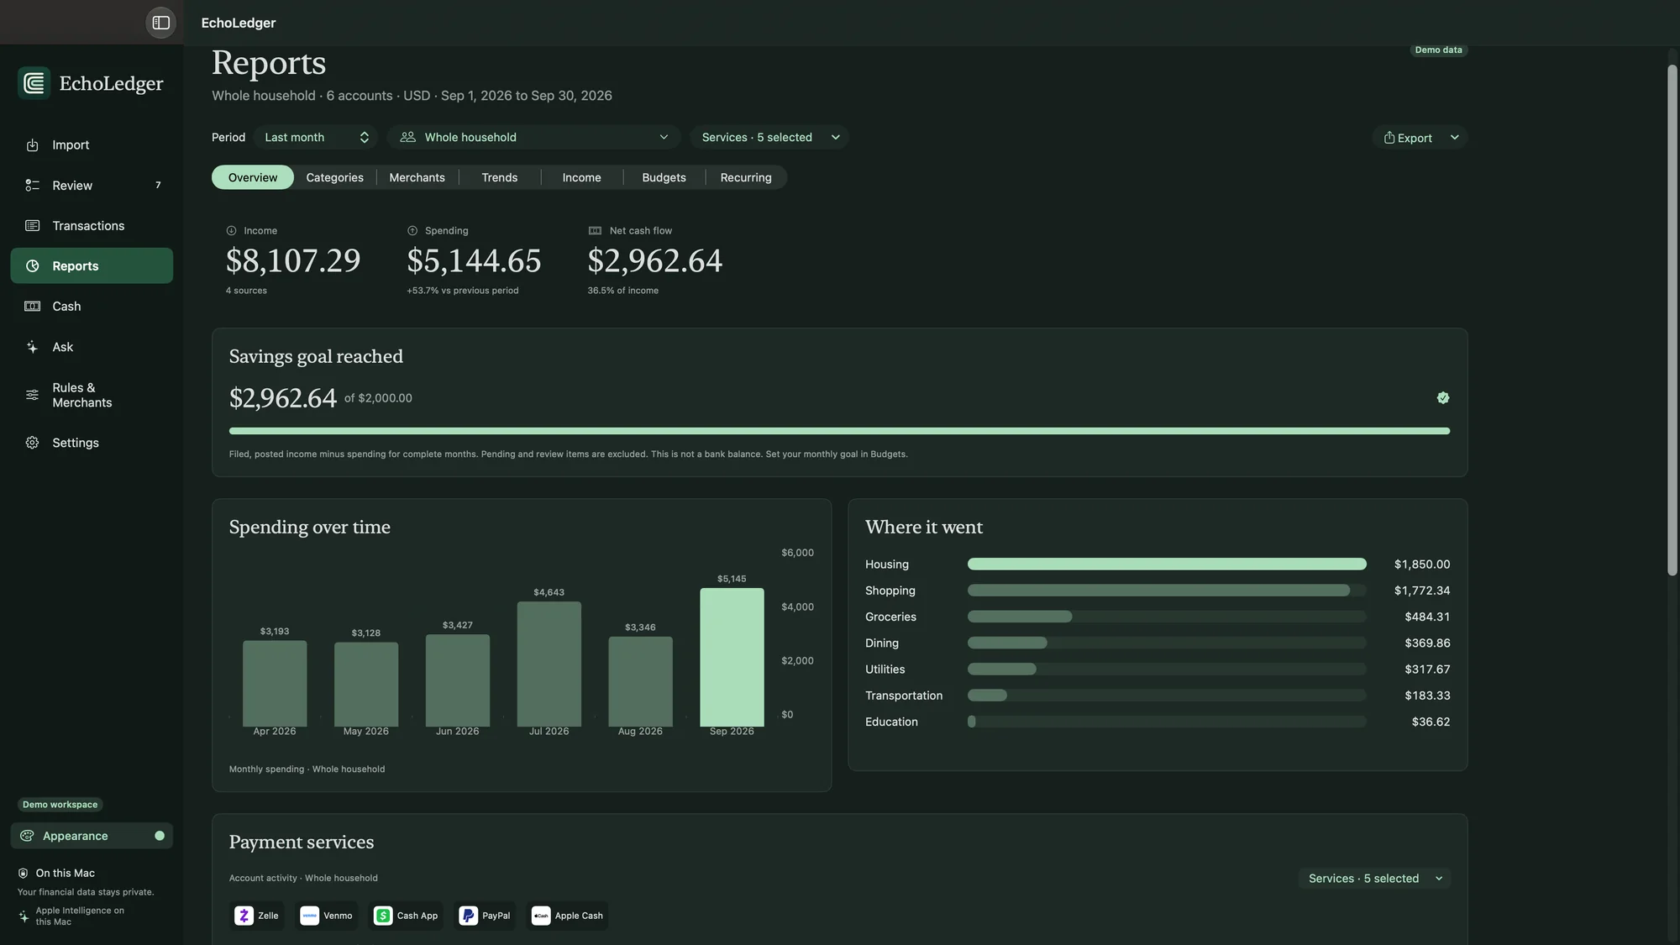Select the Apr 2026 spending bar
This screenshot has height=945, width=1680.
pyautogui.click(x=275, y=683)
